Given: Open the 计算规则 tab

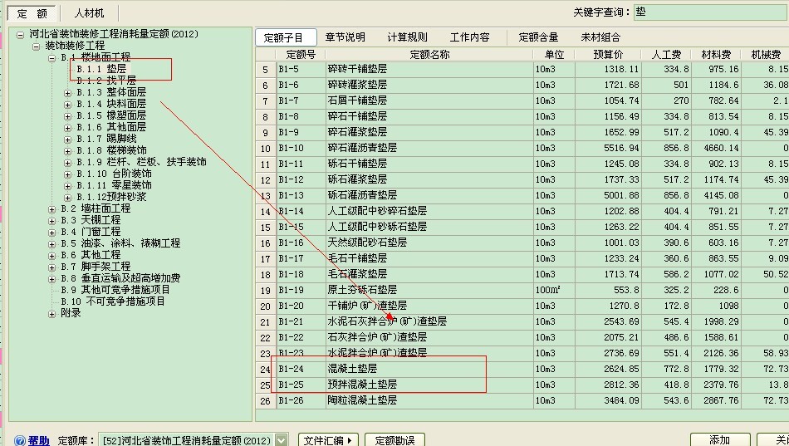Looking at the screenshot, I should click(408, 37).
